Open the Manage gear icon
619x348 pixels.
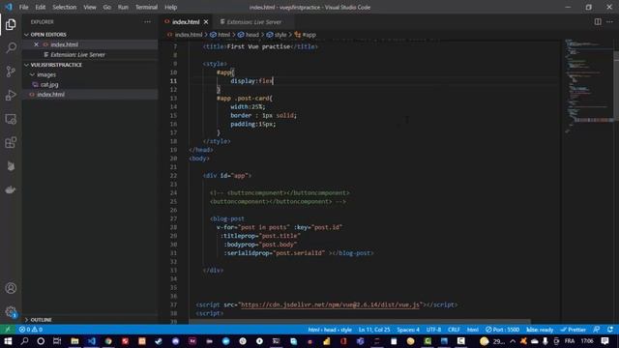point(11,311)
